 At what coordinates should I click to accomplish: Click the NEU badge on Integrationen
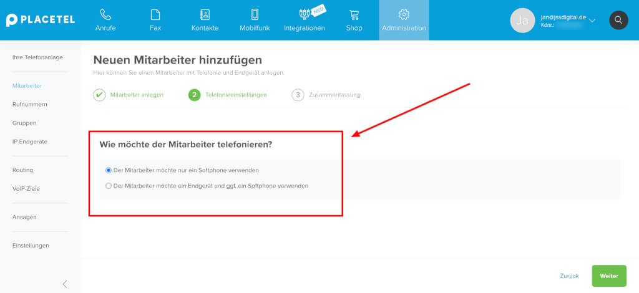coord(319,11)
